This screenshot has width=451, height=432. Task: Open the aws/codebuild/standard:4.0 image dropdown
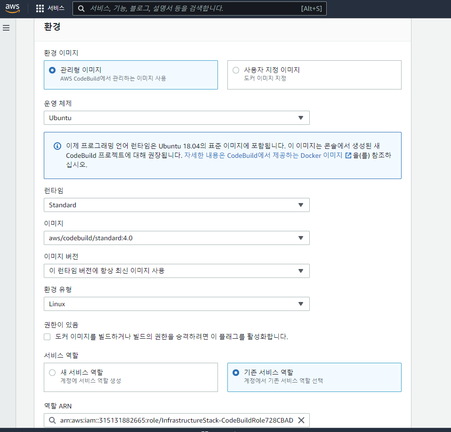[177, 238]
